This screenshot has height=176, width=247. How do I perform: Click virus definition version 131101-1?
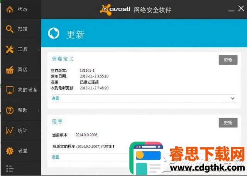click(87, 70)
